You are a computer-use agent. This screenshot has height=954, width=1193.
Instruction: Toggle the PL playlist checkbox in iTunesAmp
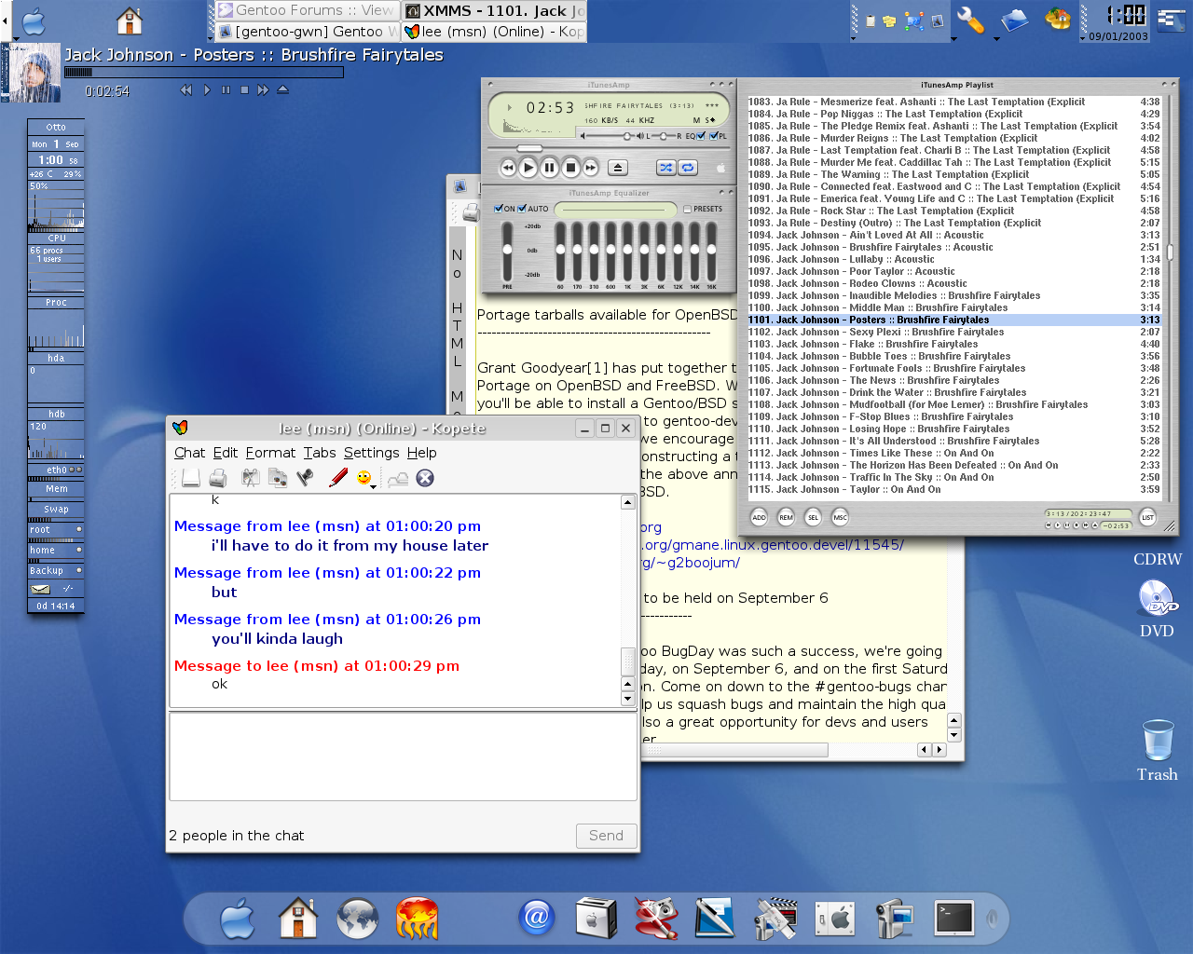pyautogui.click(x=714, y=136)
